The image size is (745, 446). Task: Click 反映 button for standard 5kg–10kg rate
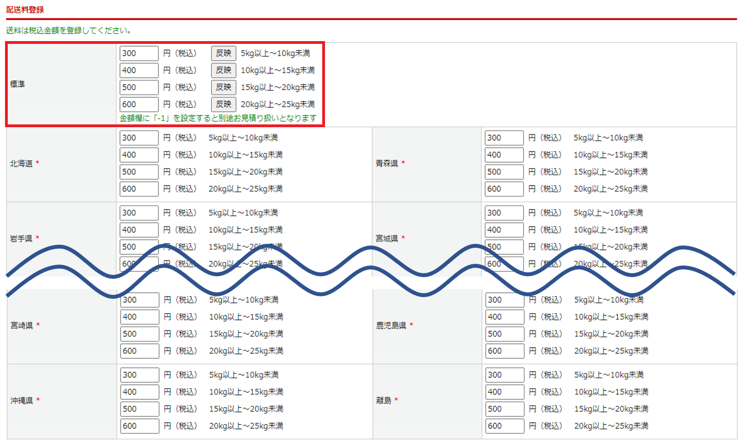(223, 53)
